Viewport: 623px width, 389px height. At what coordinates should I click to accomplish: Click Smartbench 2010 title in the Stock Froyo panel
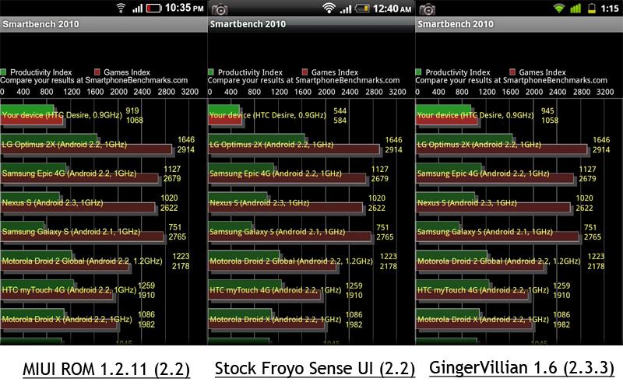click(248, 24)
